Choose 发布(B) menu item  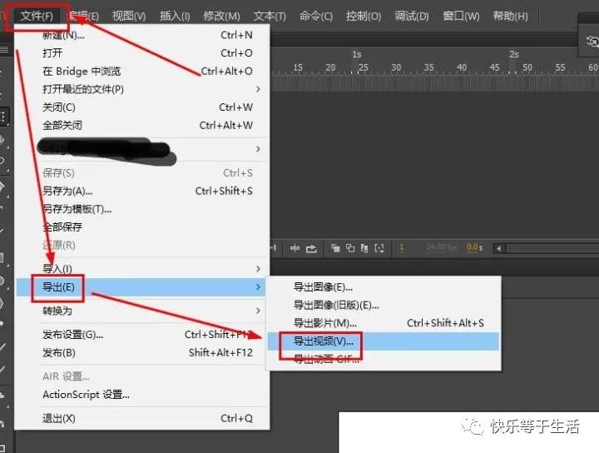pyautogui.click(x=142, y=352)
